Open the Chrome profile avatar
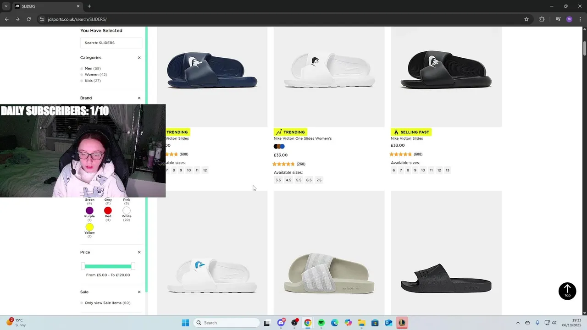Viewport: 587px width, 330px height. click(569, 19)
